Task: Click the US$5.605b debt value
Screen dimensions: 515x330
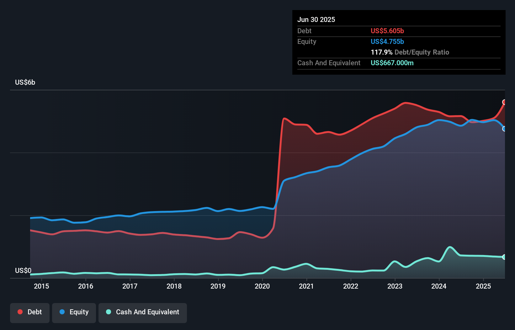Action: tap(387, 31)
